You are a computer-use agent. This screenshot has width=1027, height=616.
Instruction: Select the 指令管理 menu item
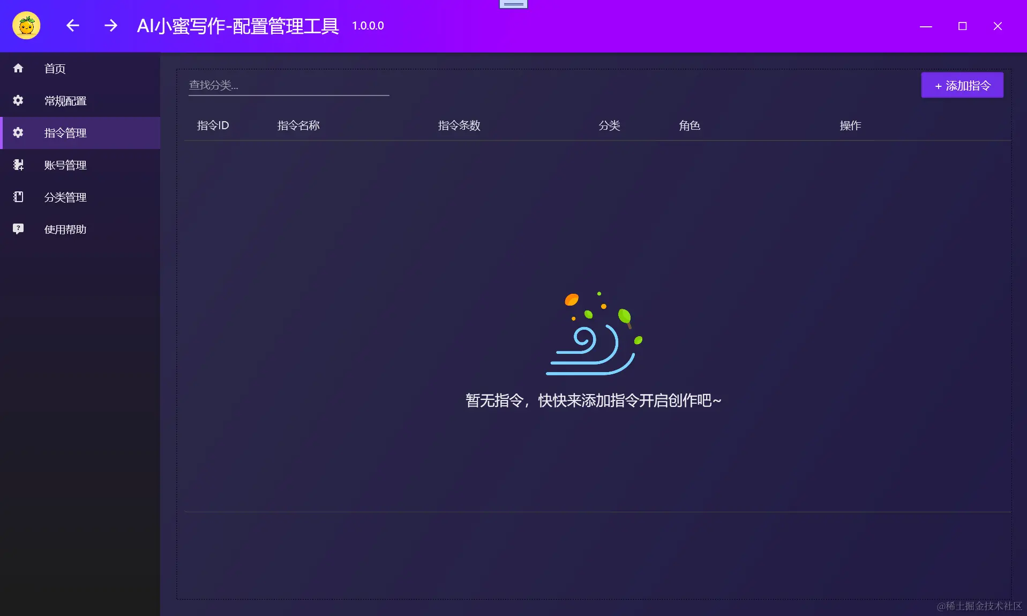(80, 133)
